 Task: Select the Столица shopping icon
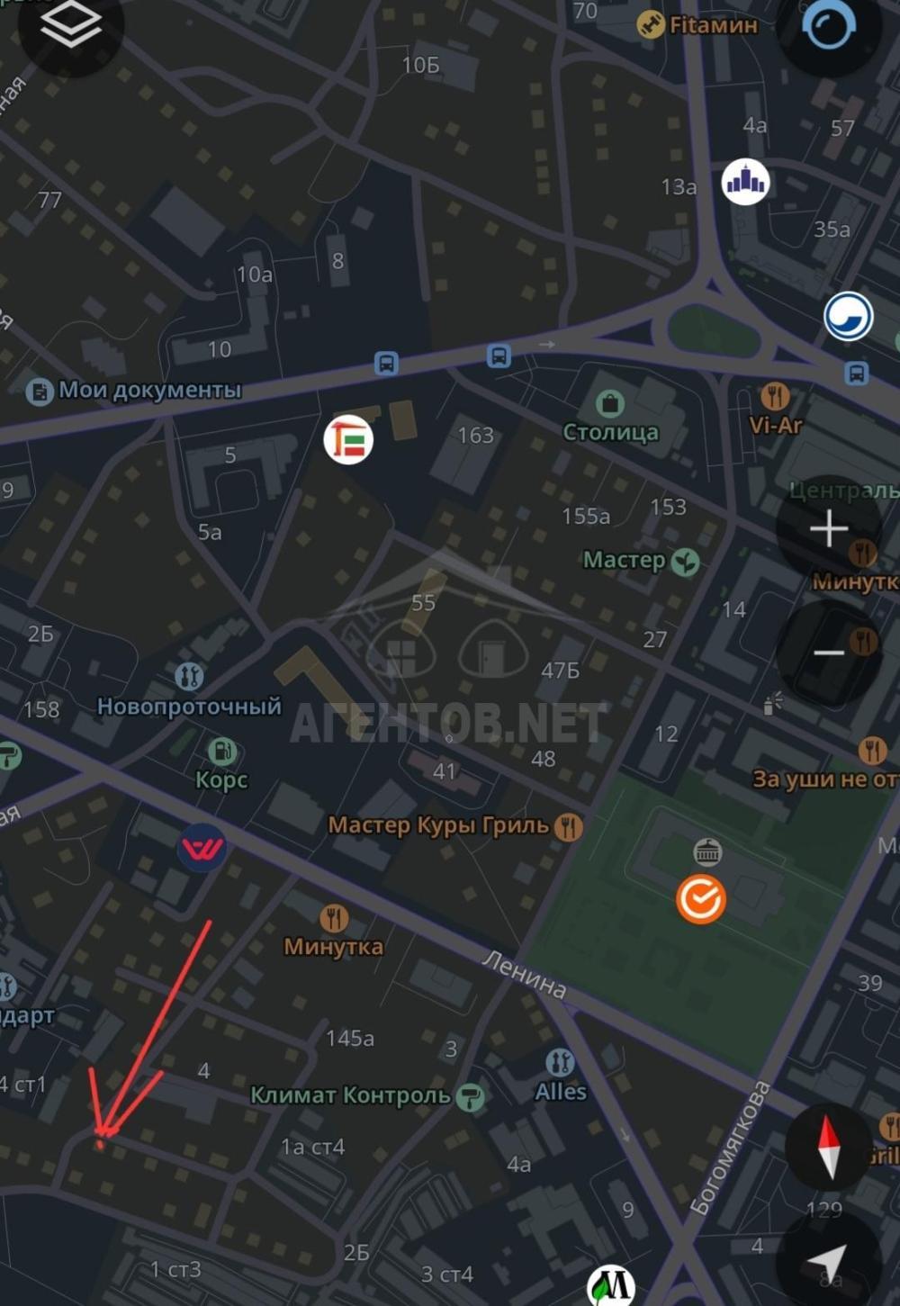tap(610, 403)
